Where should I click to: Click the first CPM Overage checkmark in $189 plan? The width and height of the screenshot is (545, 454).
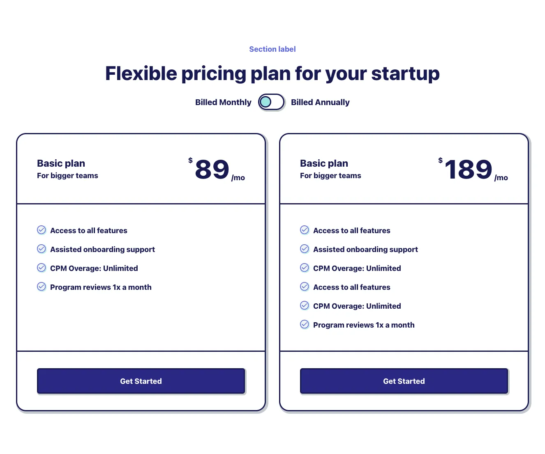point(305,268)
